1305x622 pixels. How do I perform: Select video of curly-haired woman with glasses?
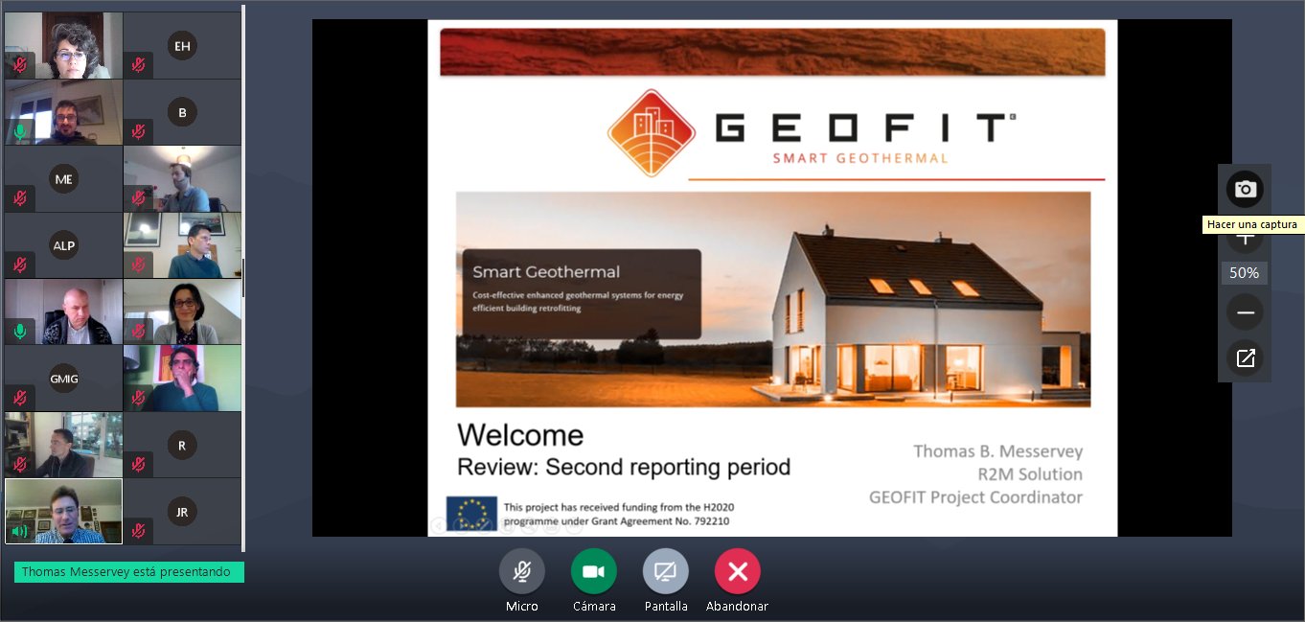[x=63, y=46]
